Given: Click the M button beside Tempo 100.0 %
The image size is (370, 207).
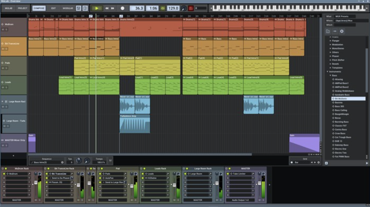Looking at the screenshot, I should tap(110, 160).
